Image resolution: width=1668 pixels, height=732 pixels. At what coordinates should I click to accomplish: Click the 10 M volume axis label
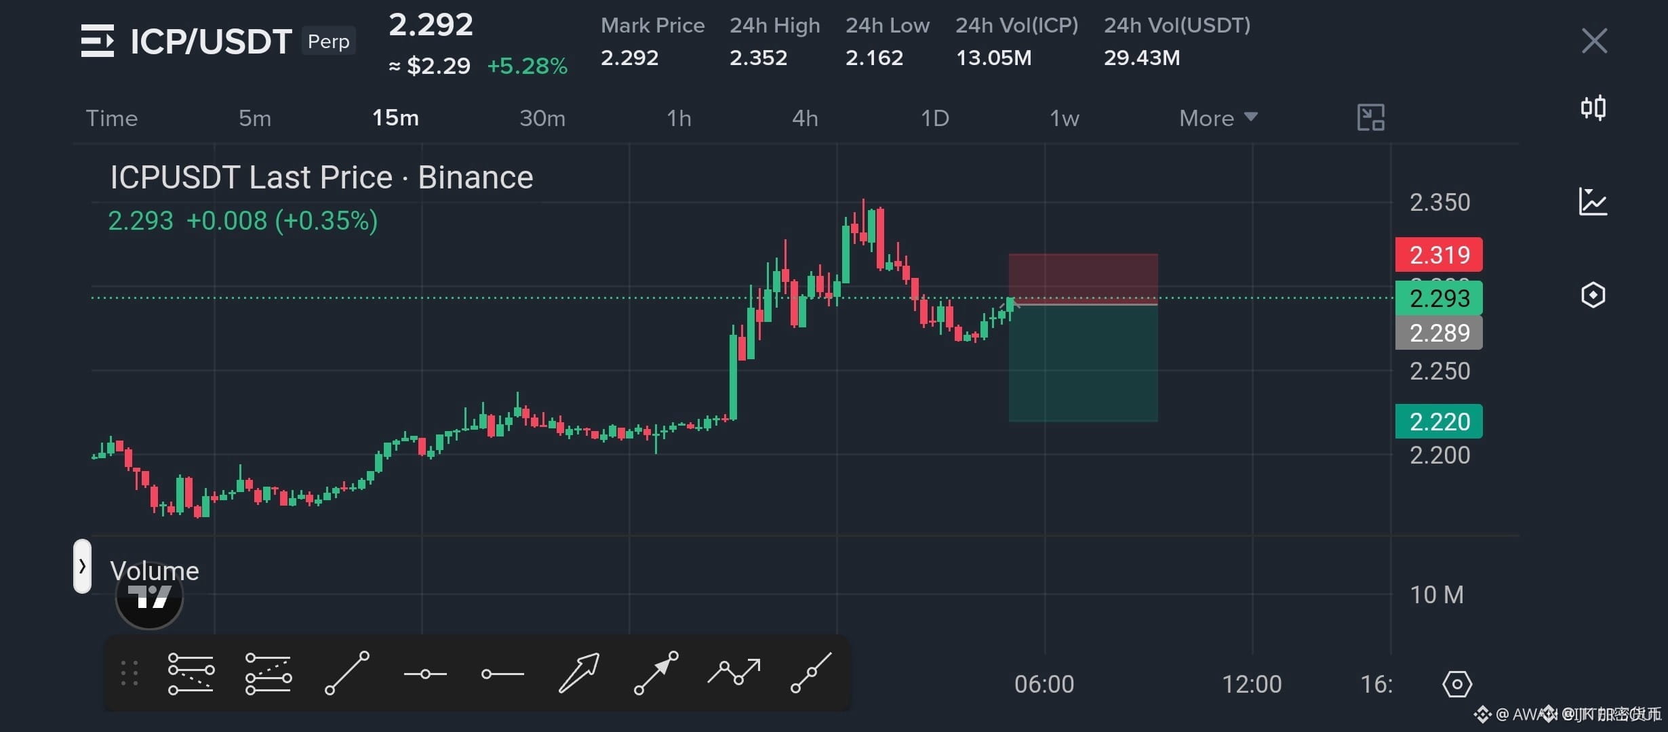[1437, 595]
